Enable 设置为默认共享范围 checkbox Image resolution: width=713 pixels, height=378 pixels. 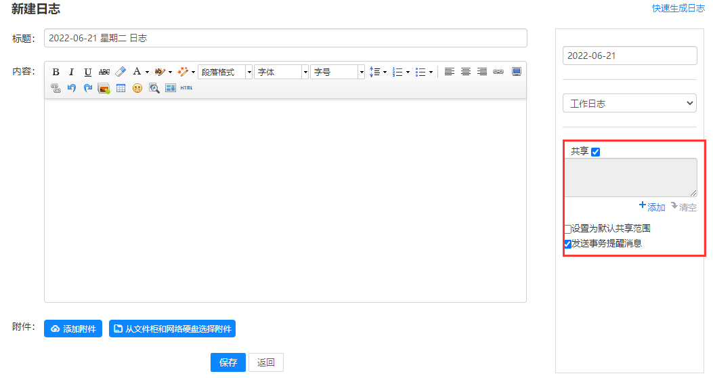pyautogui.click(x=567, y=230)
